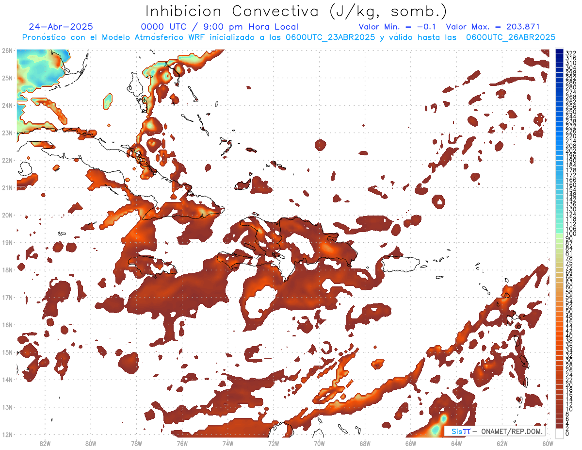This screenshot has height=450, width=582.
Task: Click the colorbar value label "202"
Action: [571, 151]
